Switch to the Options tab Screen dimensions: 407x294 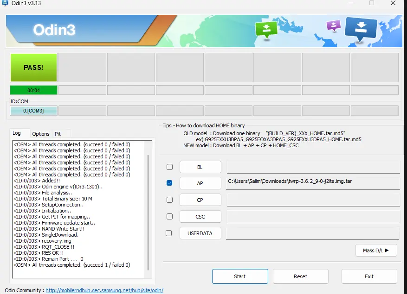click(41, 134)
